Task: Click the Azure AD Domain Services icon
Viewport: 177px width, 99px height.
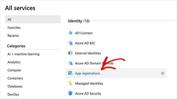Action: click(70, 63)
